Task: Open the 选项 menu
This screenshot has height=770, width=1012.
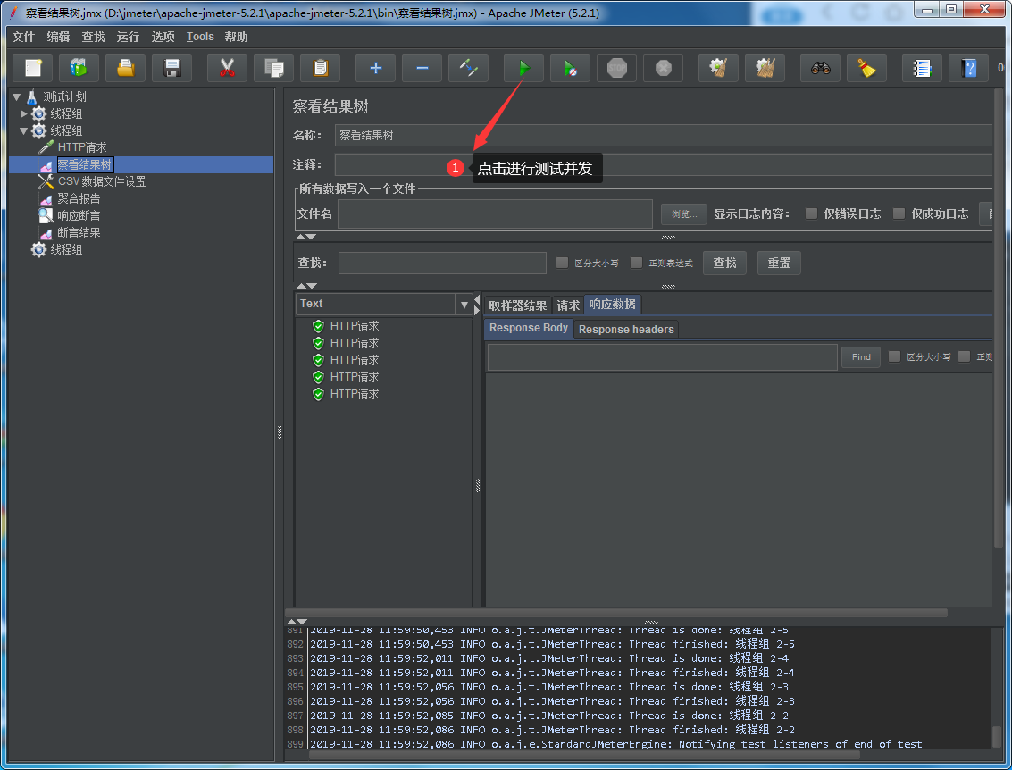Action: (x=163, y=37)
